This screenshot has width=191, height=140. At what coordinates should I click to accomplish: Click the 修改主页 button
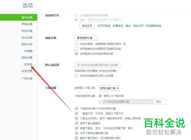click(87, 26)
